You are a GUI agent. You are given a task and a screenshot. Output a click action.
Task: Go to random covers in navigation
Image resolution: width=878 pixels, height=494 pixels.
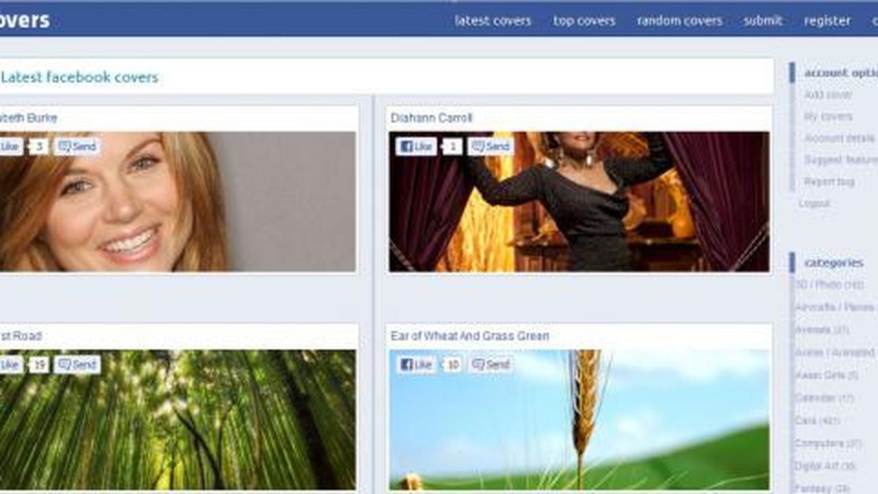pos(679,21)
